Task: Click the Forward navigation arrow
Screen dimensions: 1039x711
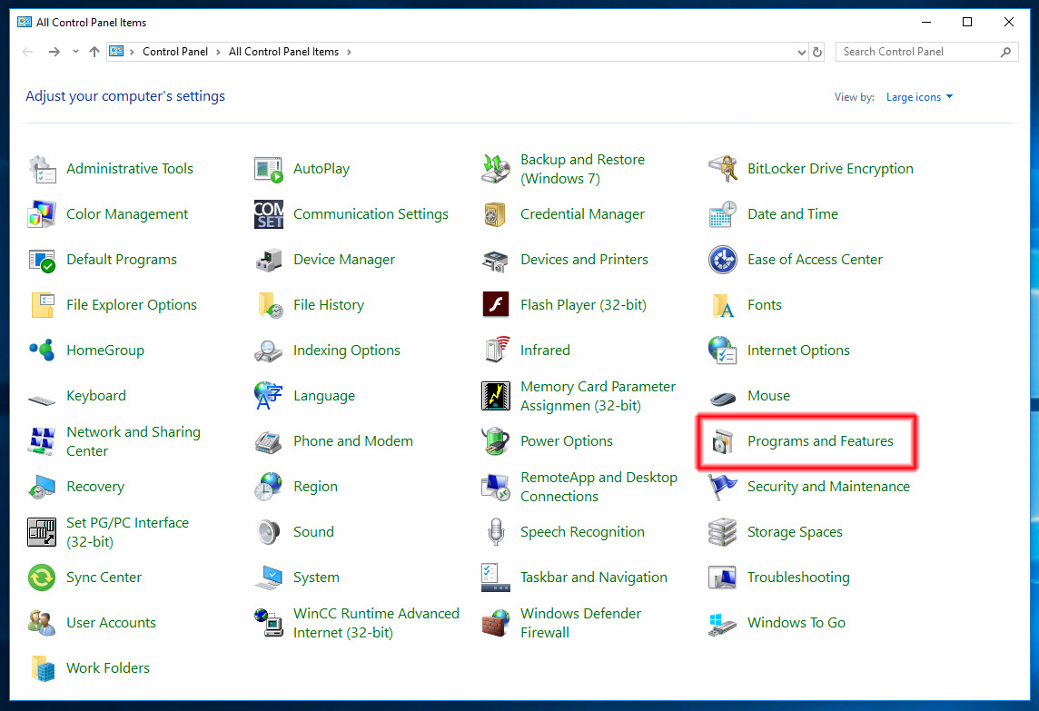Action: coord(54,52)
